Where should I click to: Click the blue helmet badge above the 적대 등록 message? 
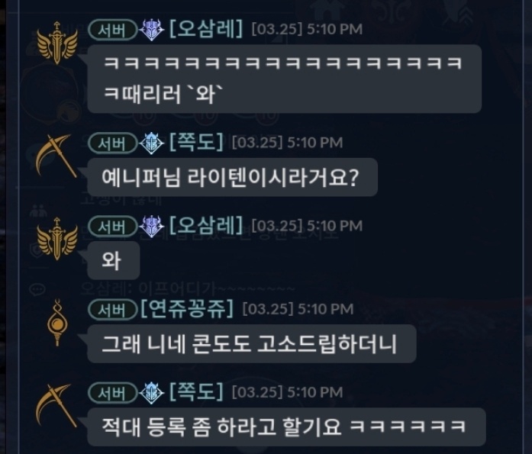152,393
